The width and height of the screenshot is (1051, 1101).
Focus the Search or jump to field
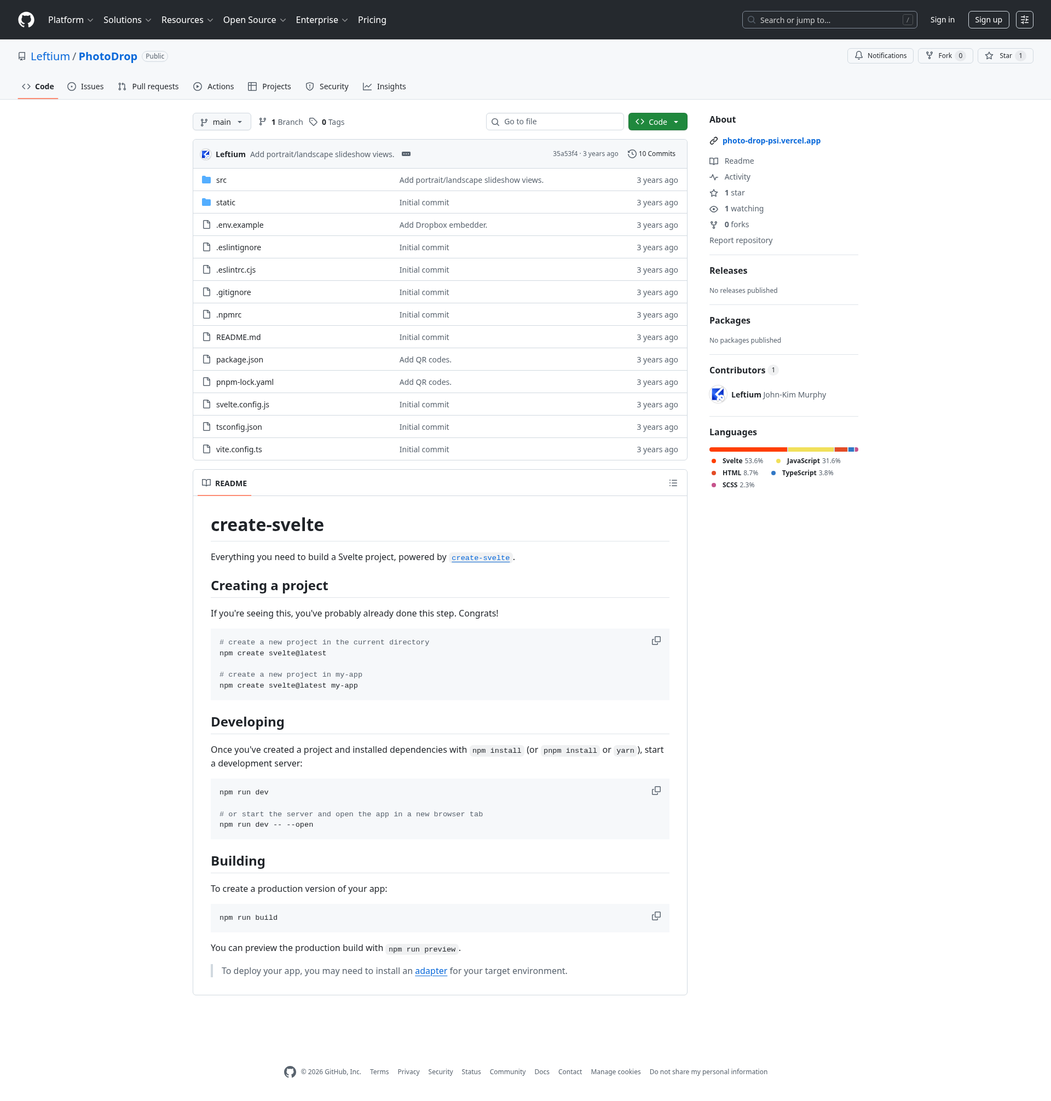click(x=829, y=20)
